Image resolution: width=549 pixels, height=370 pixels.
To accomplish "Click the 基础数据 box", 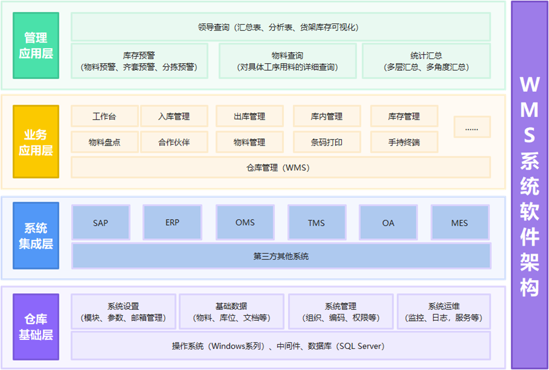I will [231, 312].
